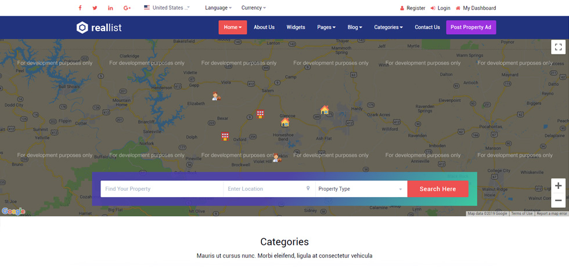Open the United States country dropdown
The height and width of the screenshot is (273, 569).
tap(167, 8)
